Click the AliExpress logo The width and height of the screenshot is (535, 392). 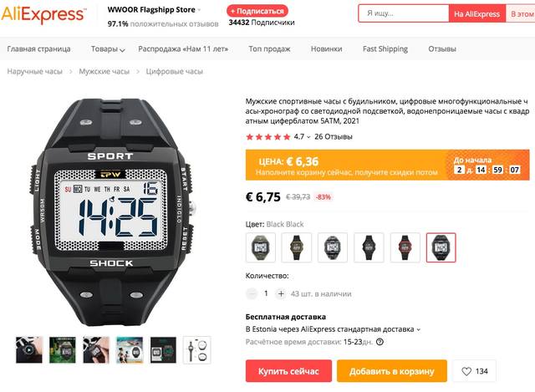pos(43,14)
